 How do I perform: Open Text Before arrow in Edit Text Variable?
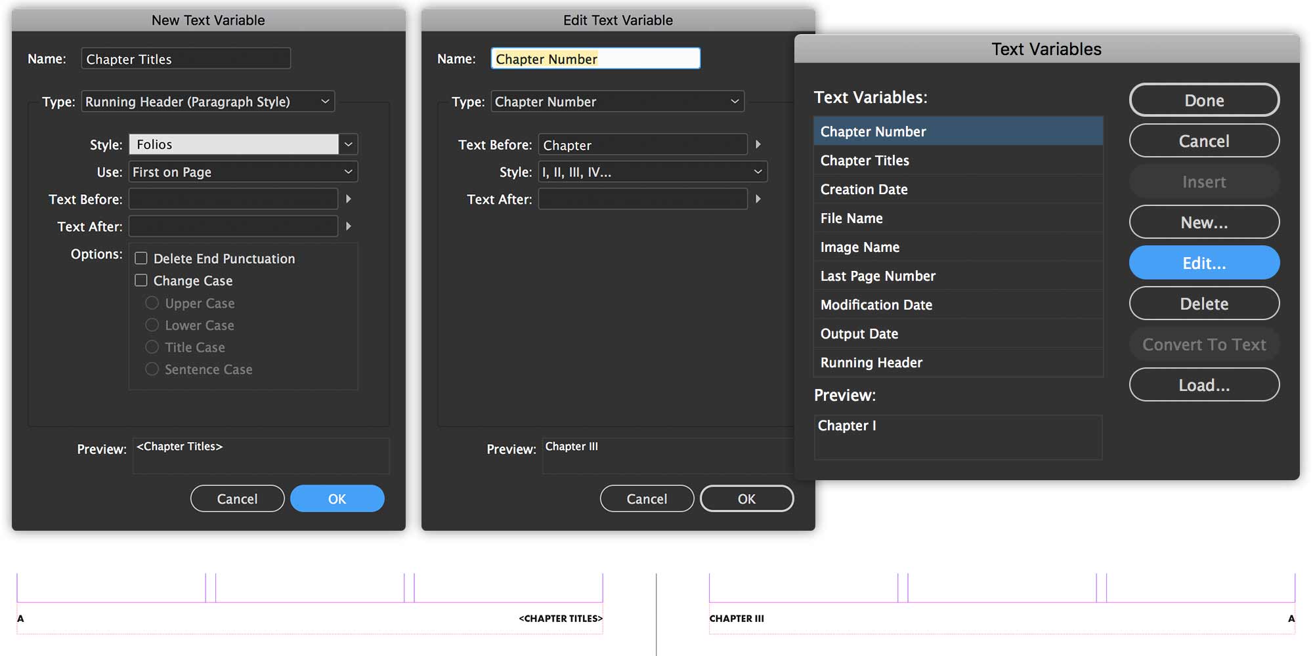point(758,144)
